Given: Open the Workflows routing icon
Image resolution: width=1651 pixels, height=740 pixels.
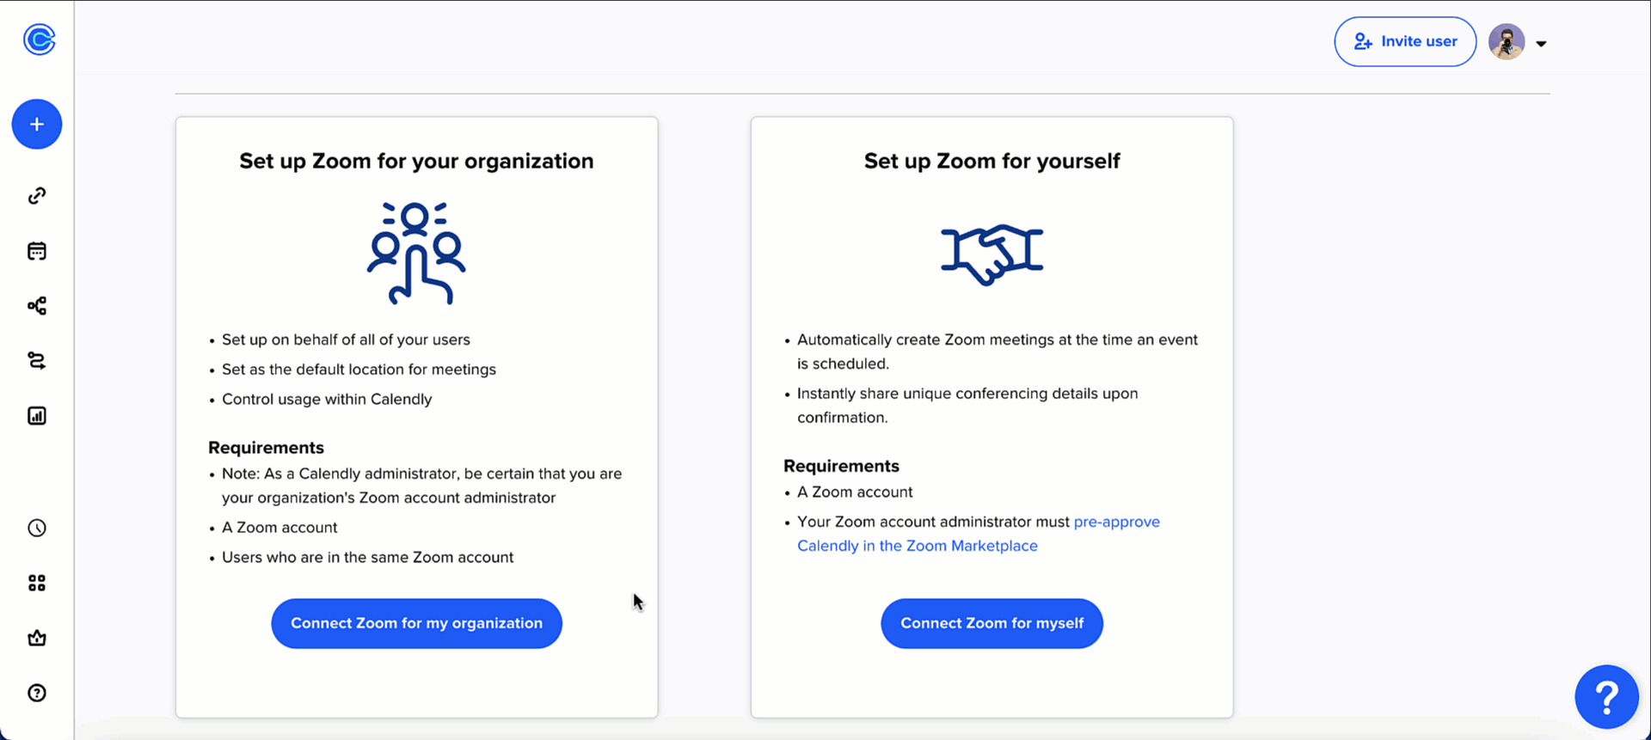Looking at the screenshot, I should [36, 360].
